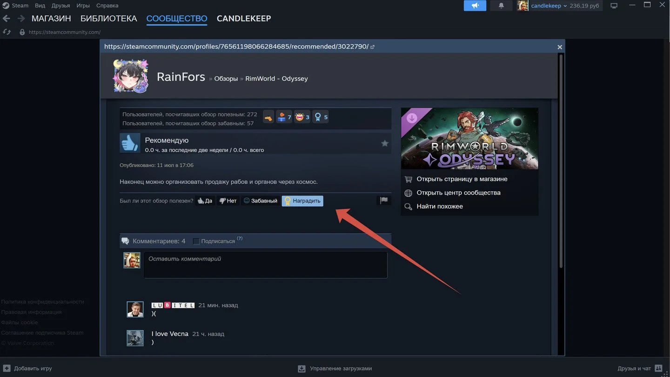Open Правовая информация footer link
Viewport: 670px width, 377px height.
pyautogui.click(x=31, y=312)
